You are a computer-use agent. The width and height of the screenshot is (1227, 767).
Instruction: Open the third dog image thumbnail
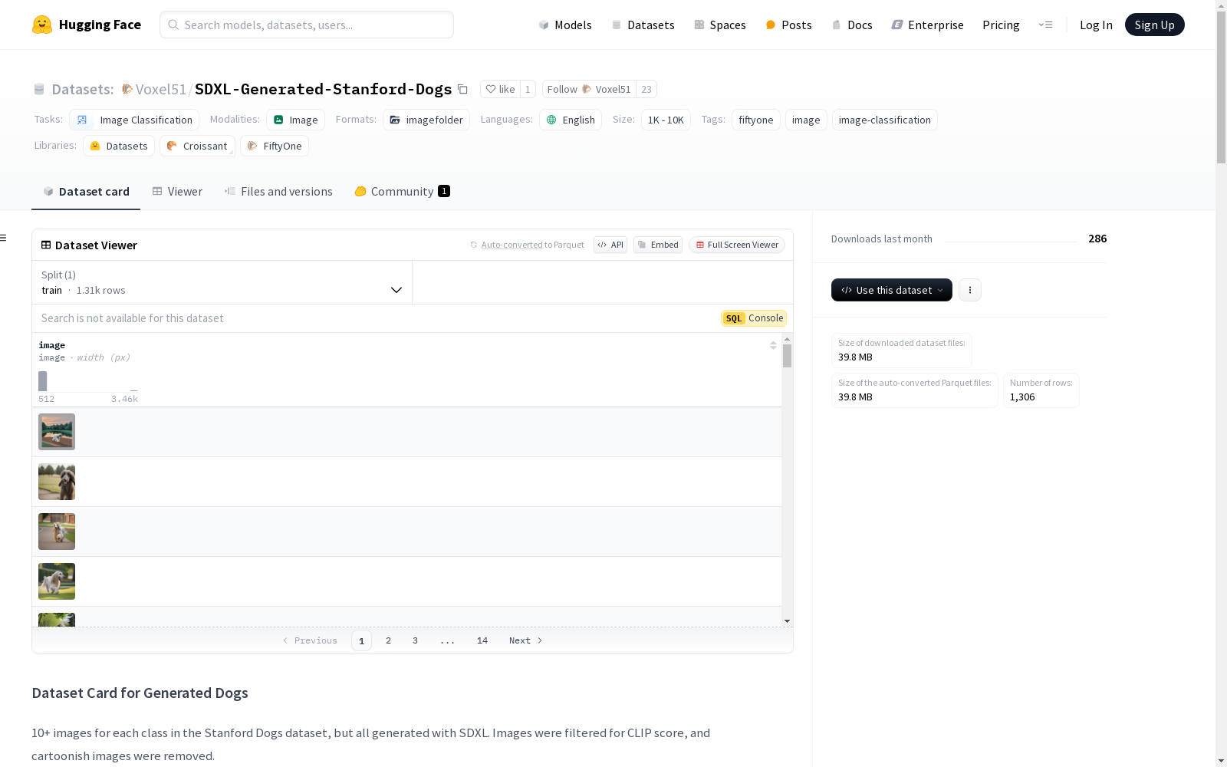click(57, 532)
